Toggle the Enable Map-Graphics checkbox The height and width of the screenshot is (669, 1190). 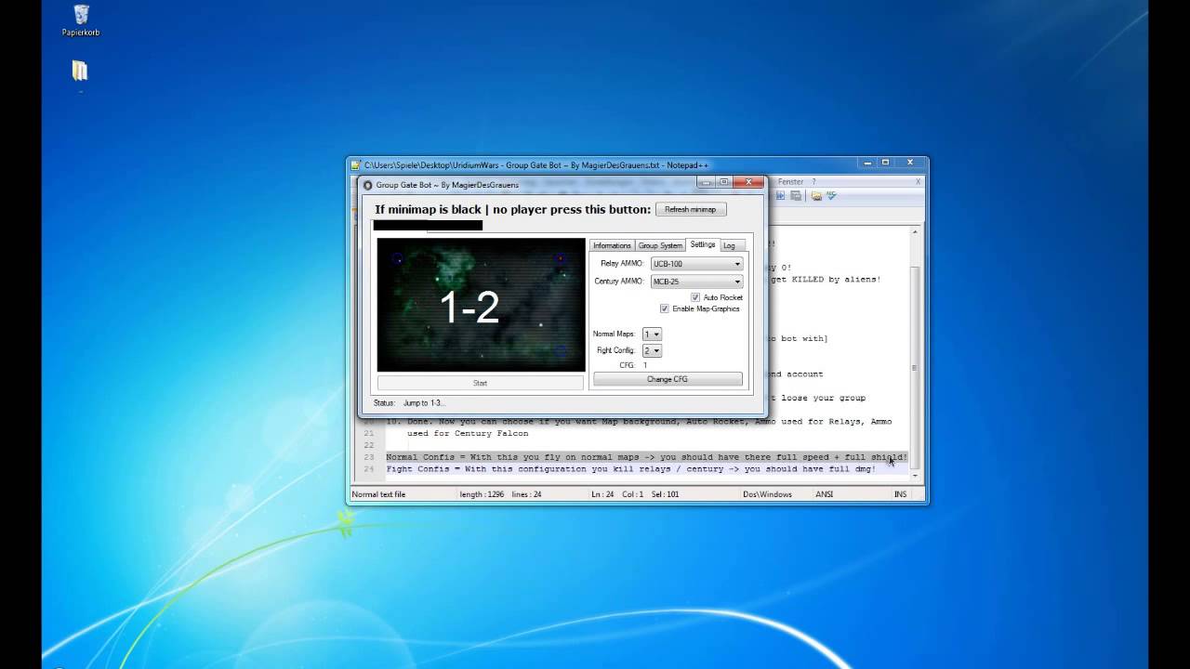point(664,308)
